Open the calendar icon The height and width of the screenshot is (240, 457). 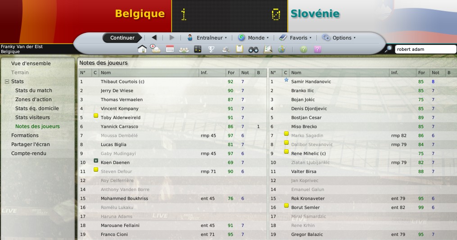tap(170, 49)
